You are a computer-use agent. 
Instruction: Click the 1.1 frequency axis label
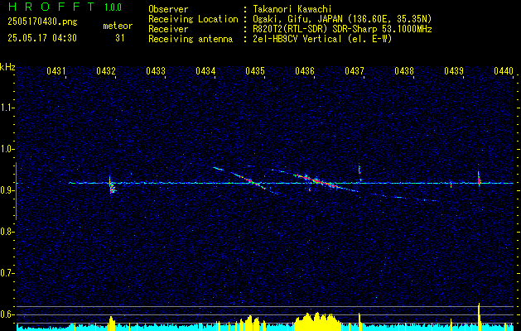[x=7, y=108]
